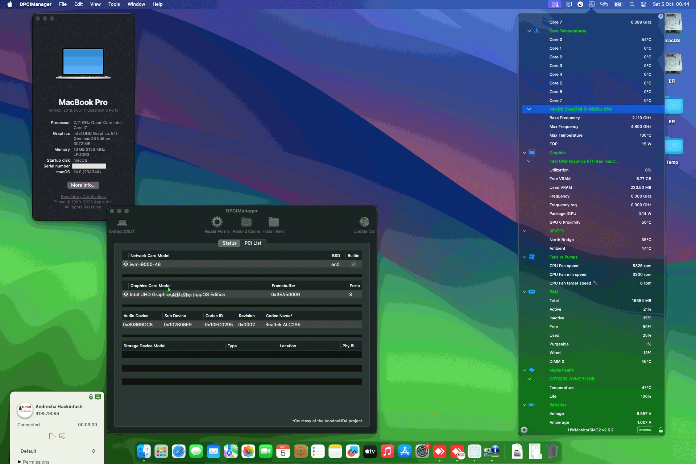Open the File menu
Viewport: 696px width, 464px height.
point(63,4)
